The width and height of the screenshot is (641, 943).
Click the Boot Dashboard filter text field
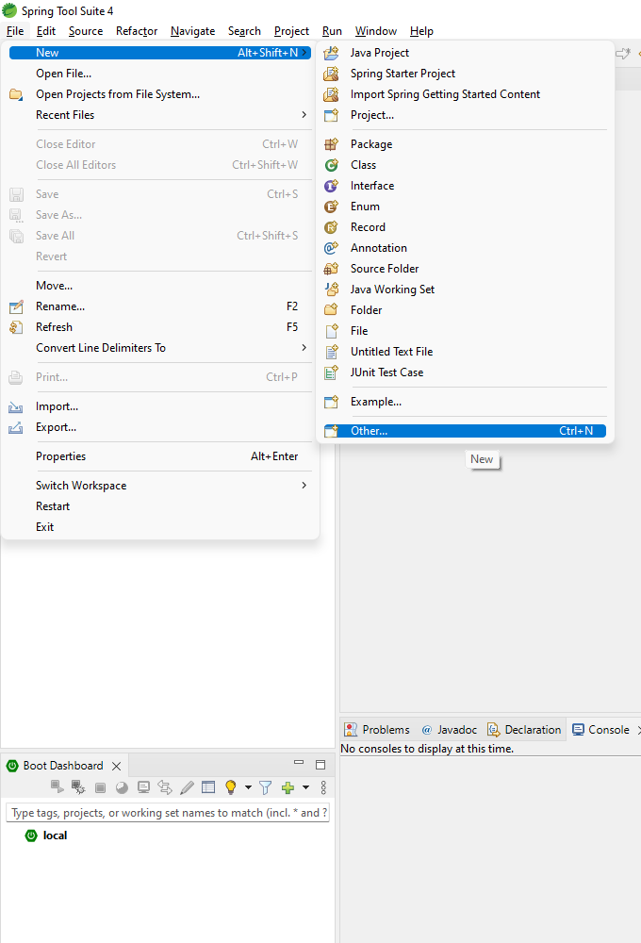pyautogui.click(x=168, y=813)
